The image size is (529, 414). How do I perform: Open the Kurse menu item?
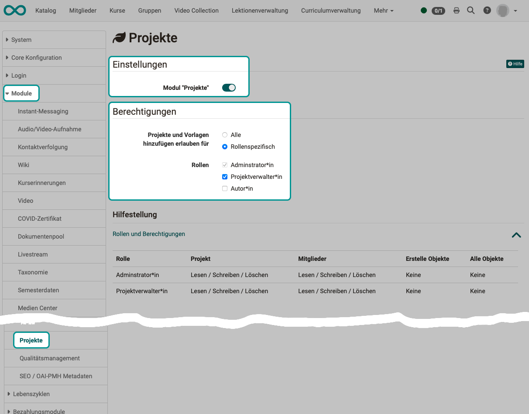pyautogui.click(x=117, y=10)
